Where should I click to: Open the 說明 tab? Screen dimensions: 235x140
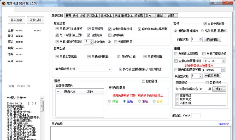pyautogui.click(x=172, y=16)
